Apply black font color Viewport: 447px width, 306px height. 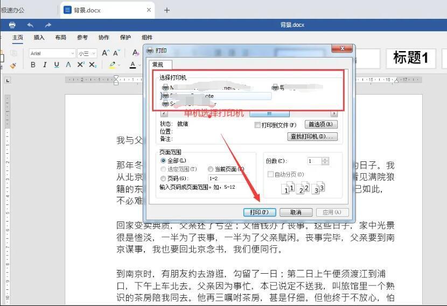point(132,65)
